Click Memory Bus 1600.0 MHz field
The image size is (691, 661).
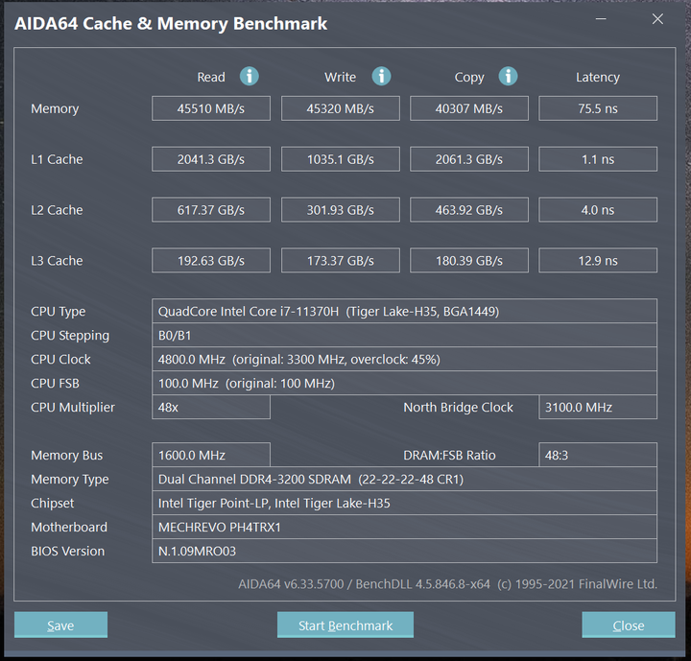[x=211, y=455]
